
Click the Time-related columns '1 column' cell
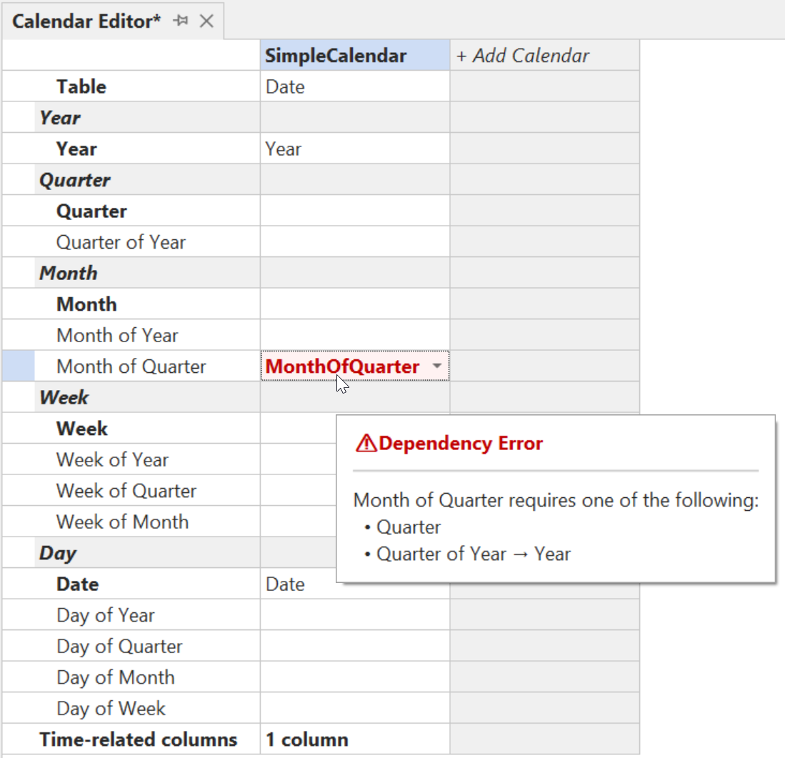click(354, 740)
